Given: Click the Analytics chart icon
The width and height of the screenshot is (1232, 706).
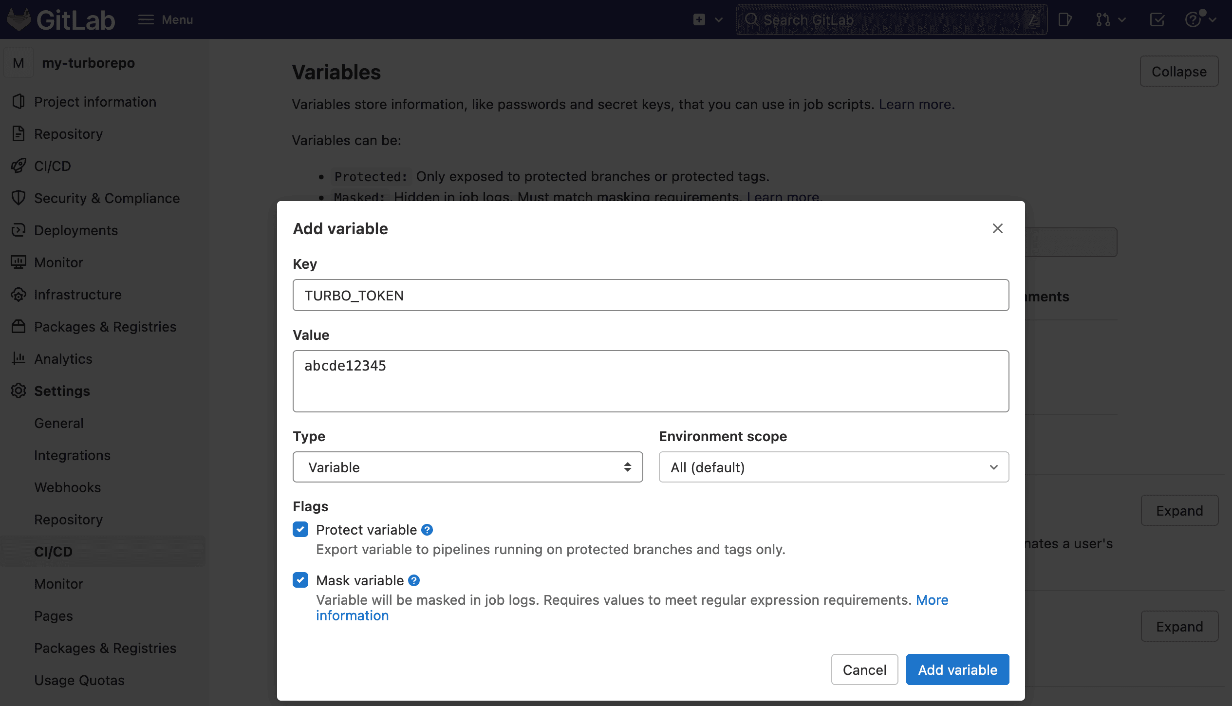Looking at the screenshot, I should [18, 359].
